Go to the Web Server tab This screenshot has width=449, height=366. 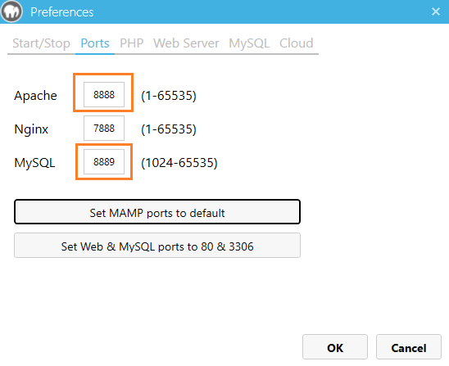pos(186,43)
